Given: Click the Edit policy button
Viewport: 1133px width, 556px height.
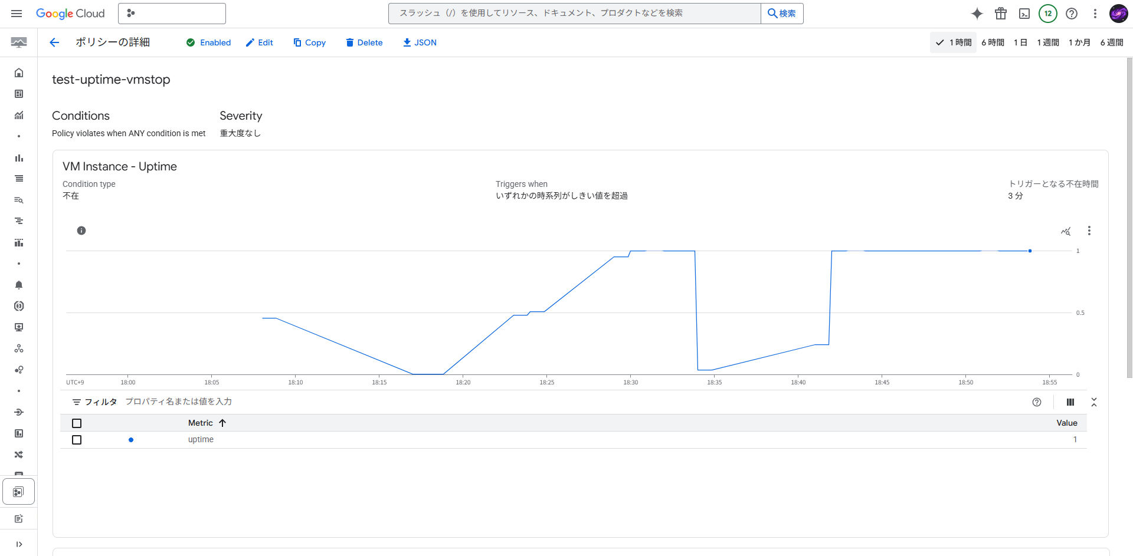Looking at the screenshot, I should pos(260,42).
